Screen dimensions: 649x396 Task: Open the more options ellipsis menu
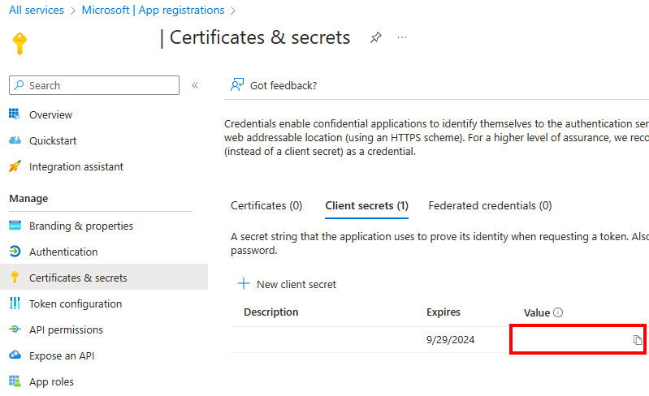(401, 38)
